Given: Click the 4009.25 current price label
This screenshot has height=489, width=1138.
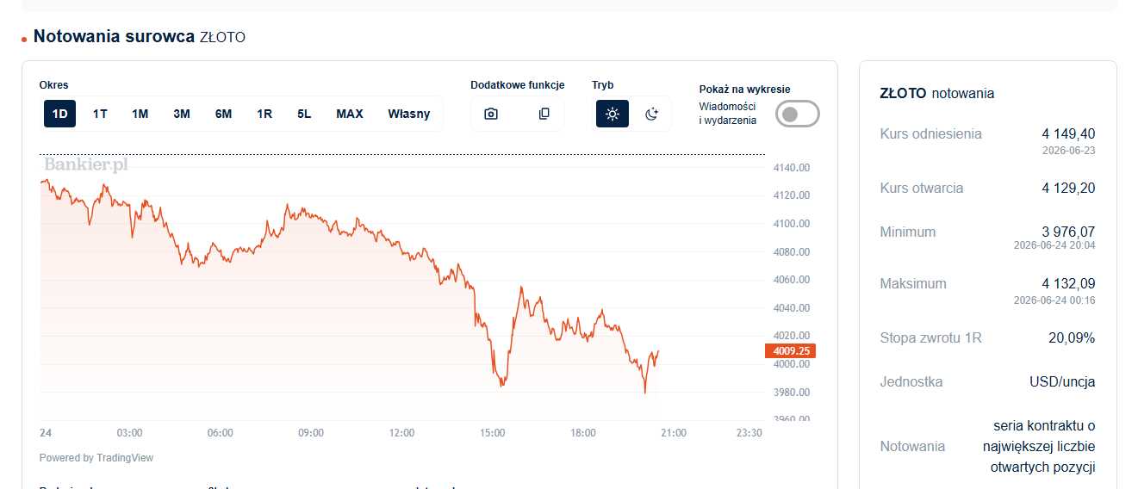Looking at the screenshot, I should [790, 351].
